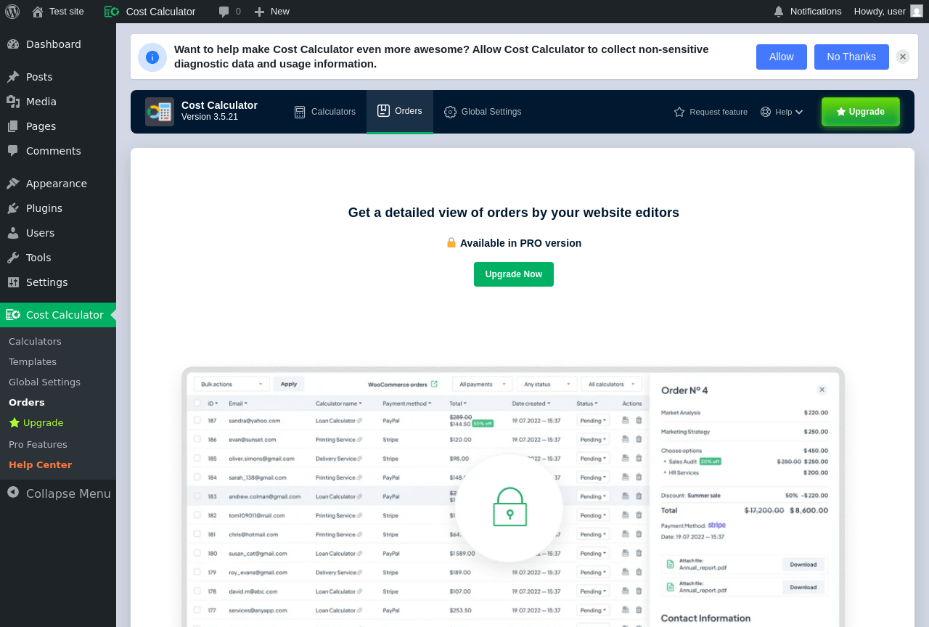Click the Upgrade Now button
Screen dimensions: 929x627
pos(514,274)
